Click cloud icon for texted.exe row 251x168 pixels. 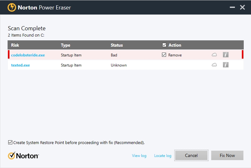click(214, 65)
